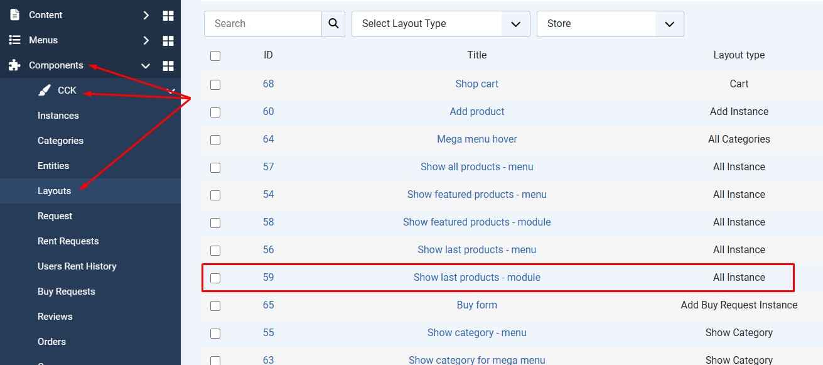Go to Rent Requests in sidebar
The height and width of the screenshot is (365, 823).
68,241
